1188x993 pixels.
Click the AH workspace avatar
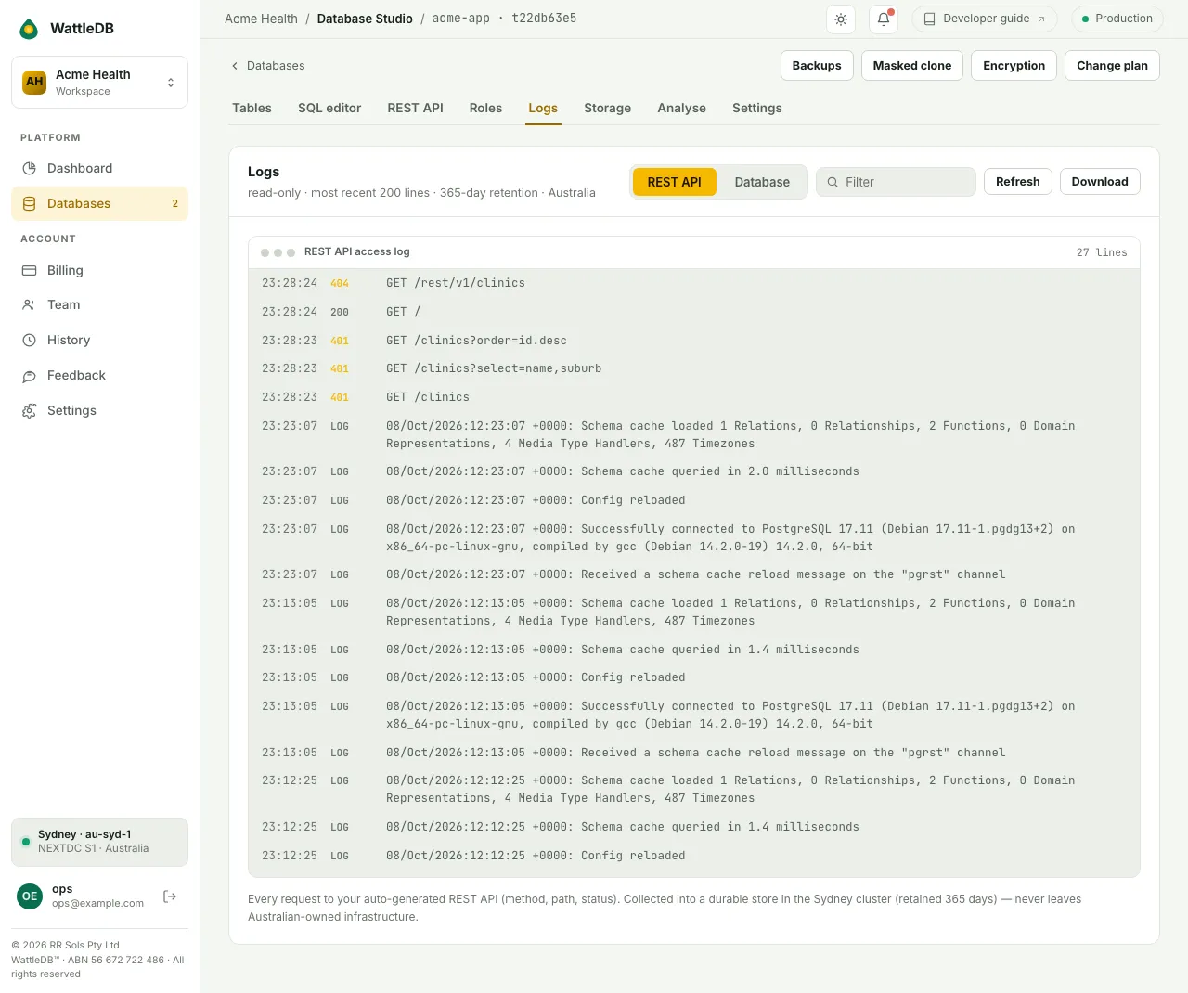34,82
